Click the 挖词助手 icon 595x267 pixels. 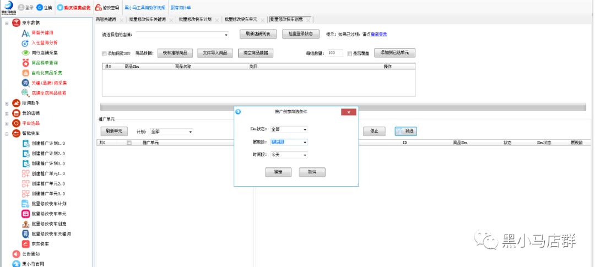pos(16,103)
